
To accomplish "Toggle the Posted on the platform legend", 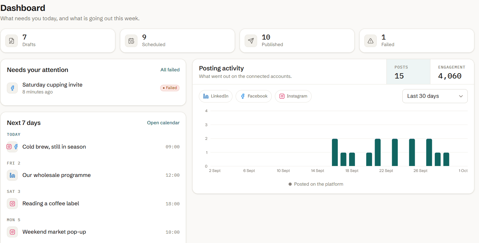I will (x=316, y=184).
